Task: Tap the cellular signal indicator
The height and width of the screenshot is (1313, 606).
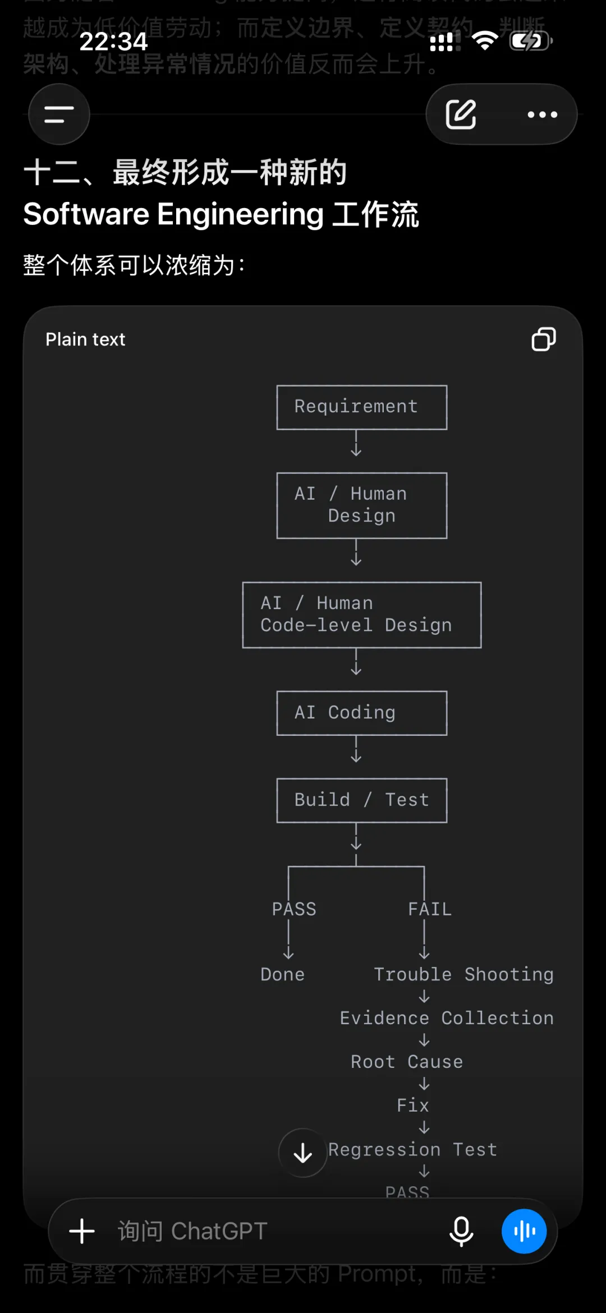Action: (445, 41)
